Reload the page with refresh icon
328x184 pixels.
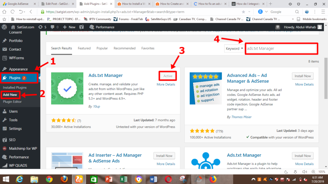tap(12, 12)
